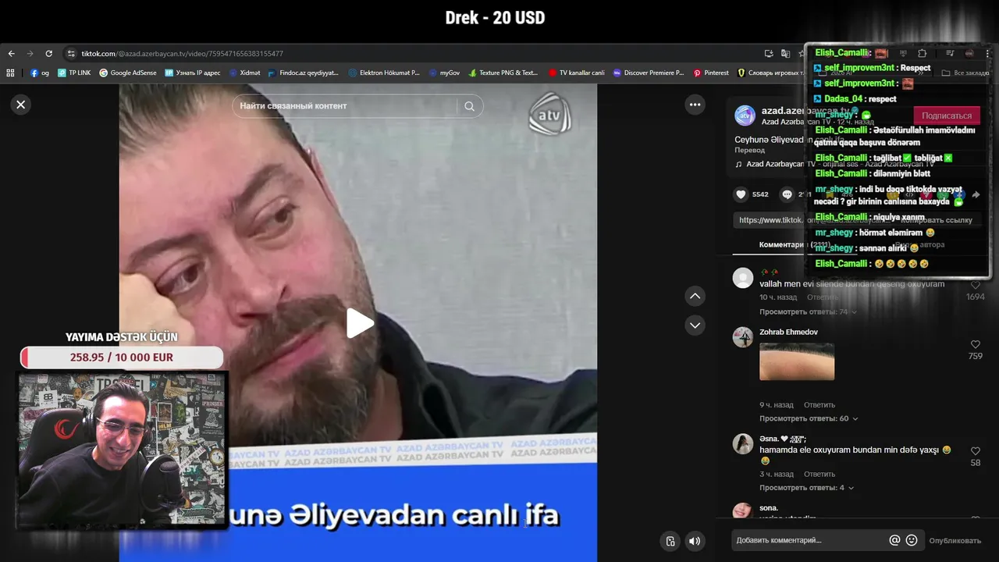Click the browser forward arrow
The width and height of the screenshot is (999, 562).
coord(30,53)
